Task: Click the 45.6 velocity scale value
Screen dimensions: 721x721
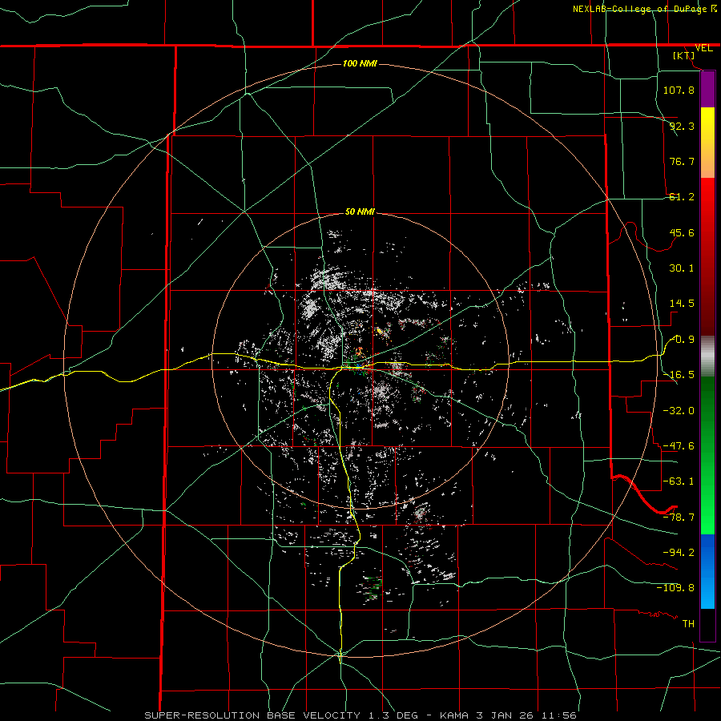Action: click(x=682, y=232)
